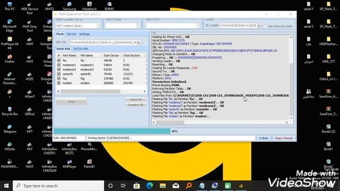Browse for the XML File

139,42
